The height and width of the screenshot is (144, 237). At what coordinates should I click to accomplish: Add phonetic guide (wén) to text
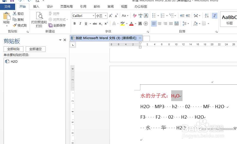pos(140,16)
